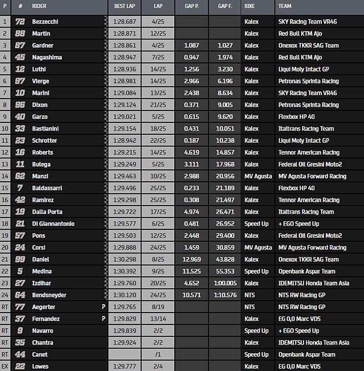Click the checkered flag beside Bezzecchi
The image size is (364, 371).
(106, 22)
